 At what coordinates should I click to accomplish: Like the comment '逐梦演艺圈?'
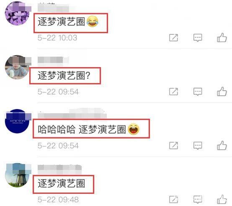[x=222, y=91]
